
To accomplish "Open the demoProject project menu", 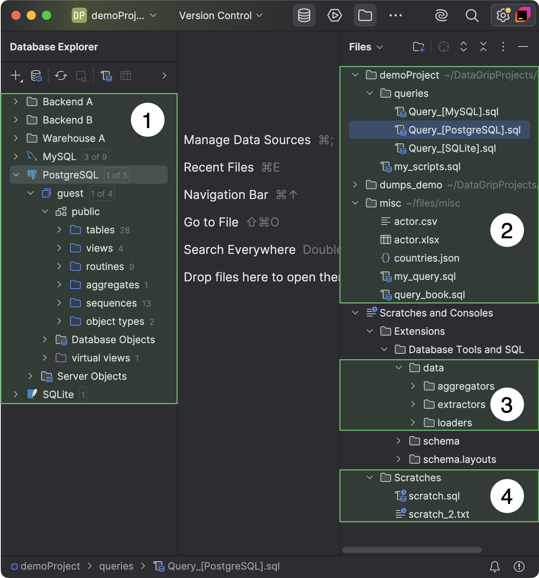I will (x=114, y=16).
